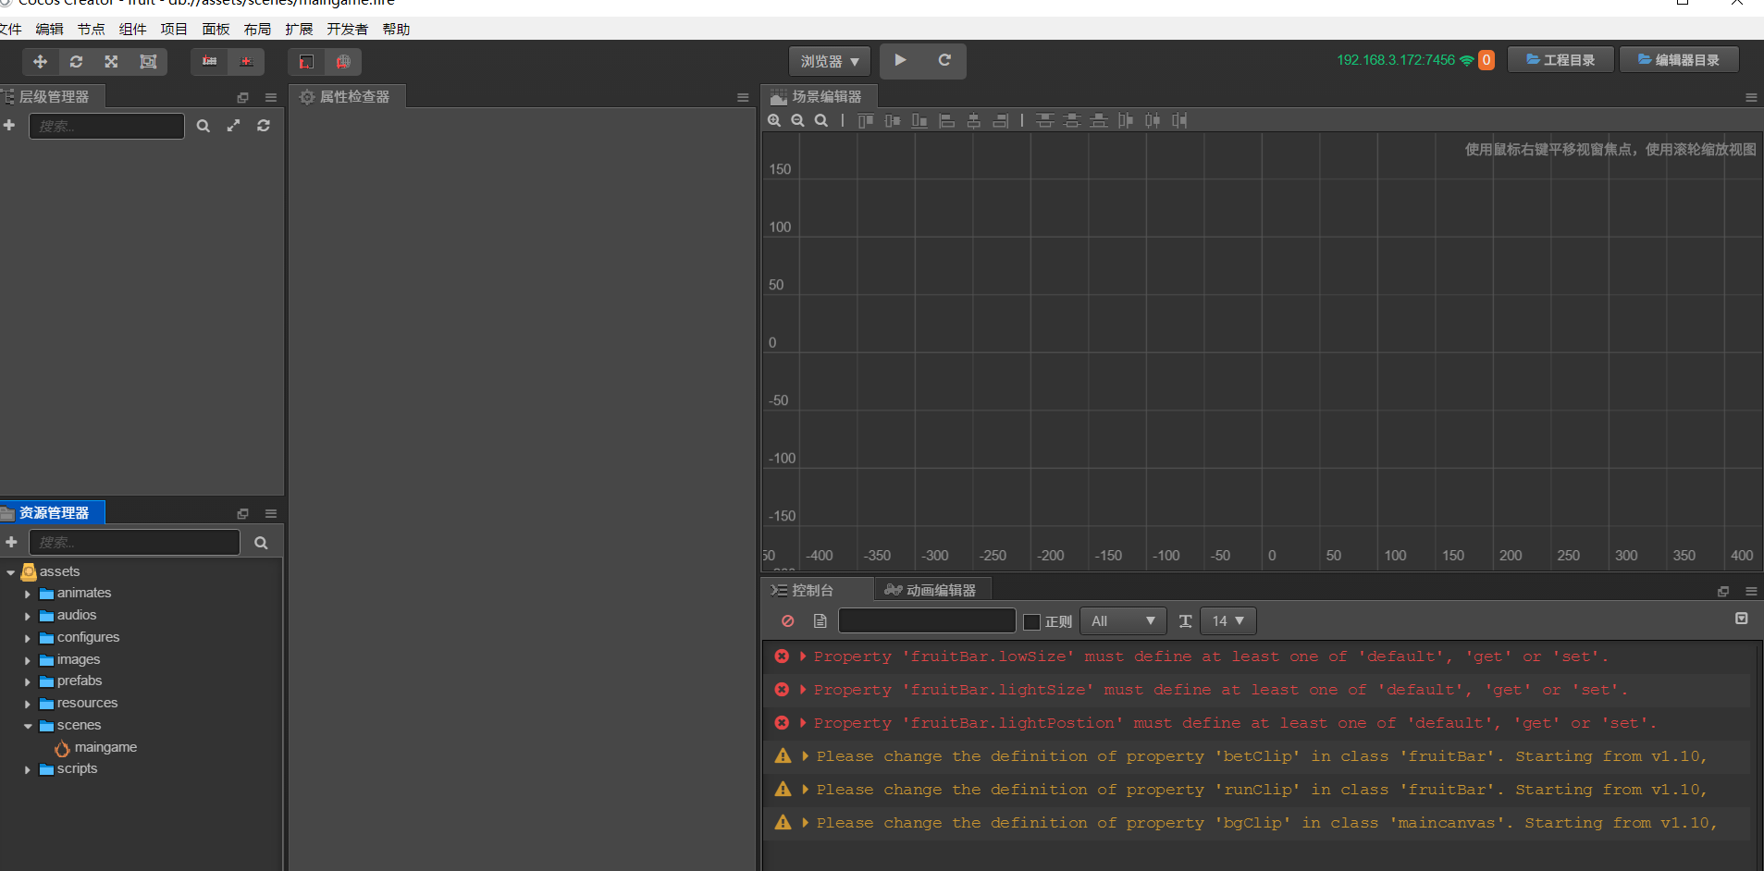Image resolution: width=1764 pixels, height=871 pixels.
Task: Open the 帮助 menu
Action: (x=396, y=30)
